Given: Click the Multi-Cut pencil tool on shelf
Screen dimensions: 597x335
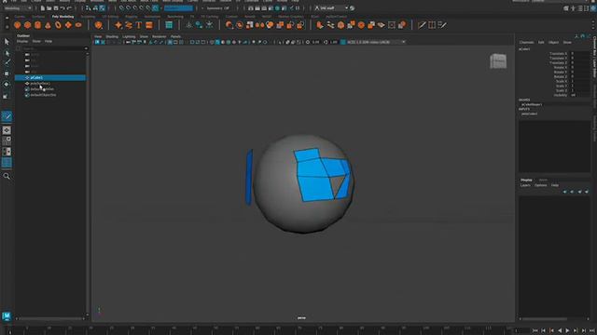Looking at the screenshot, I should pyautogui.click(x=422, y=25).
